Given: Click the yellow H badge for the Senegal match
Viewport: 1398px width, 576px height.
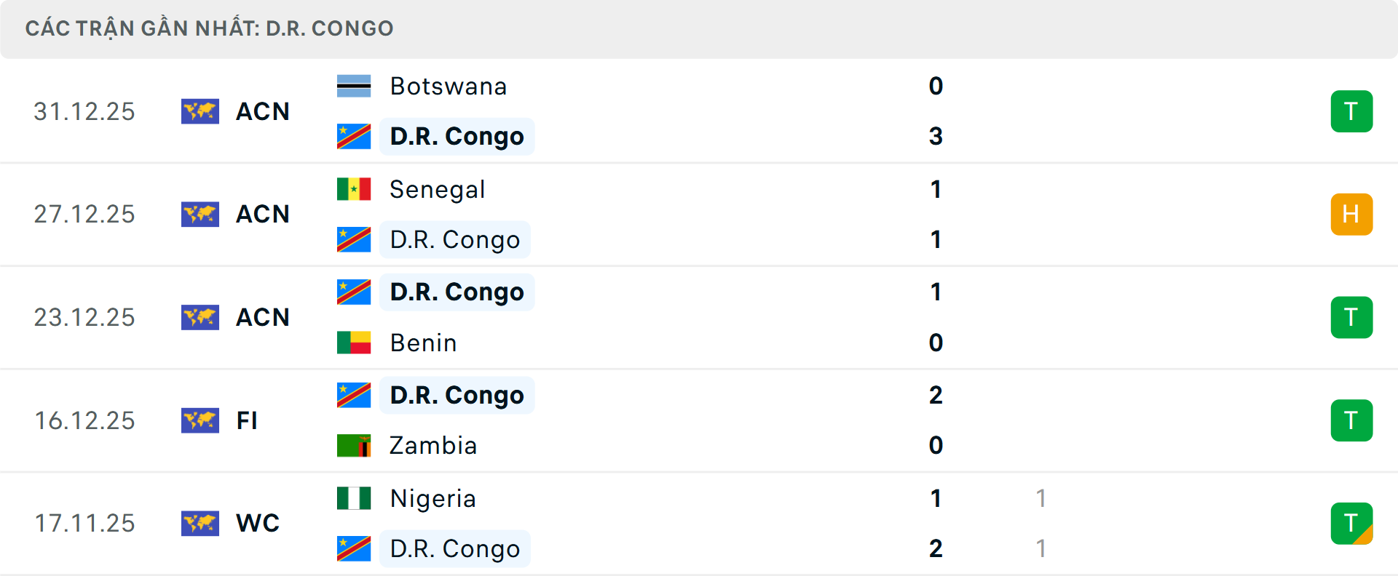Looking at the screenshot, I should [x=1352, y=215].
